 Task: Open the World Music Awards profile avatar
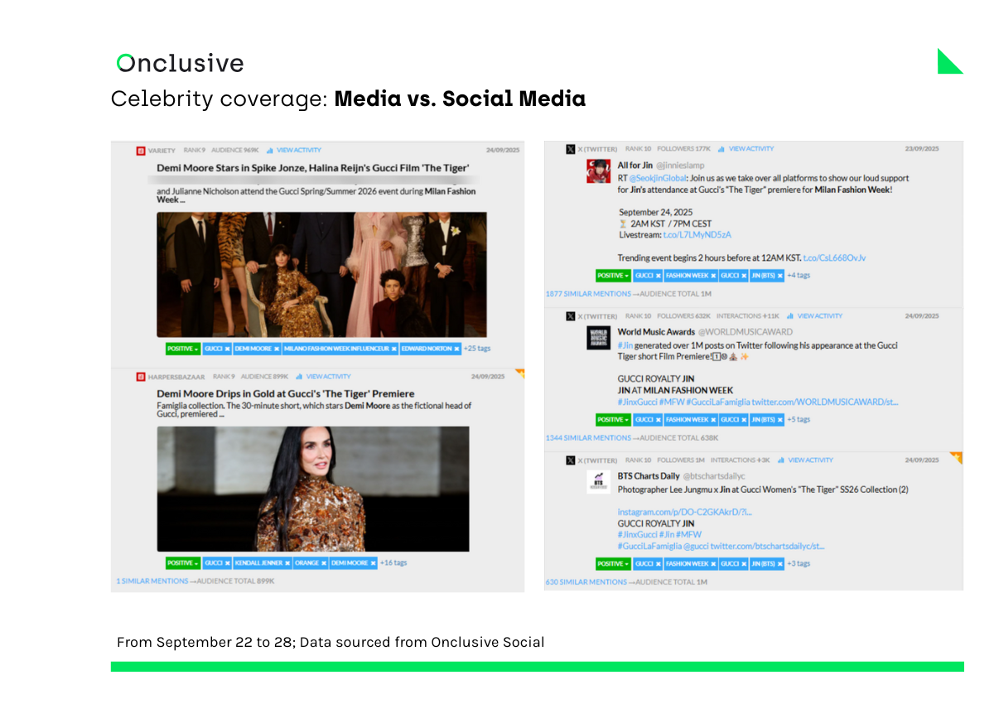tap(599, 338)
